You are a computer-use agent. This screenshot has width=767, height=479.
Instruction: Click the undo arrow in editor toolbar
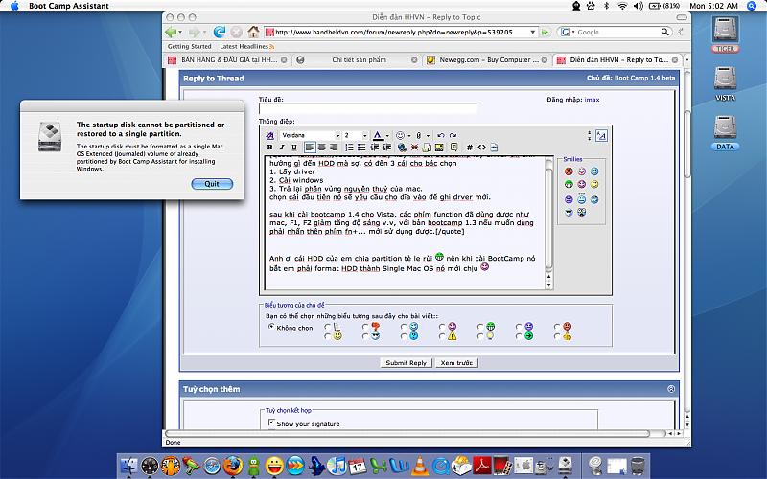point(440,135)
